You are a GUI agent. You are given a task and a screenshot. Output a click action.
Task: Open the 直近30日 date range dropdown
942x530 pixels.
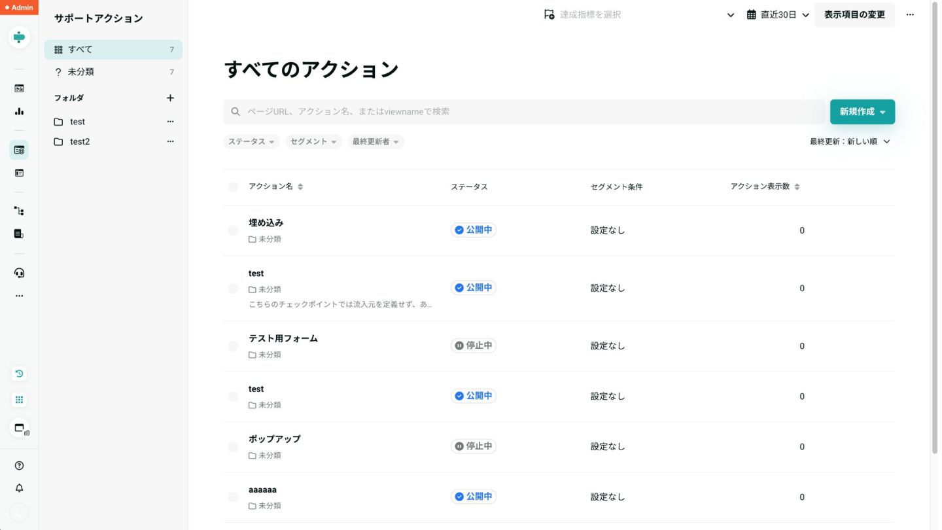point(778,14)
